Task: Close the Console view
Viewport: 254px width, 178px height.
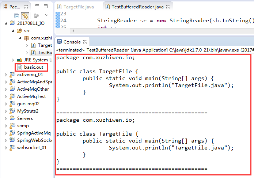Action: tap(85, 42)
